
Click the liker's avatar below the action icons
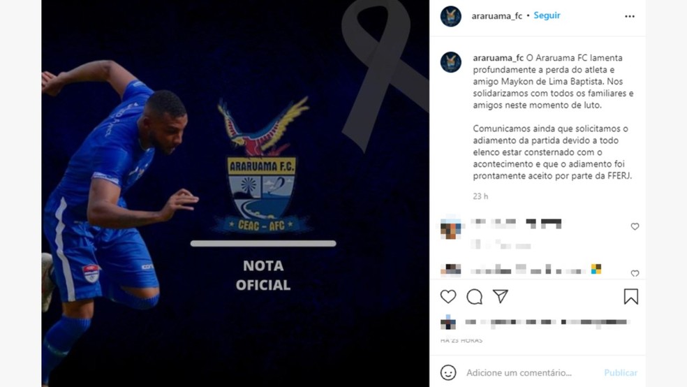tap(448, 322)
